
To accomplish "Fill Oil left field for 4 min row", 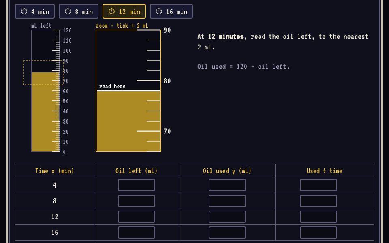I will 137,185.
